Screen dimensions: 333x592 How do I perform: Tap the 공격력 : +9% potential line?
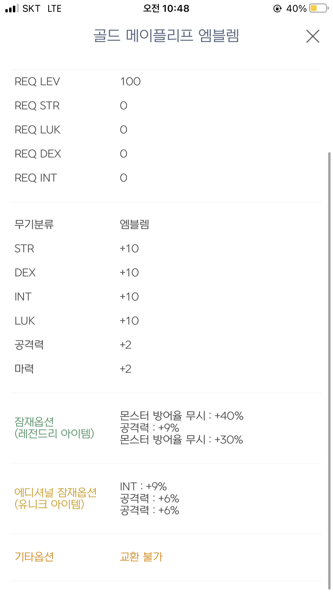coord(149,428)
